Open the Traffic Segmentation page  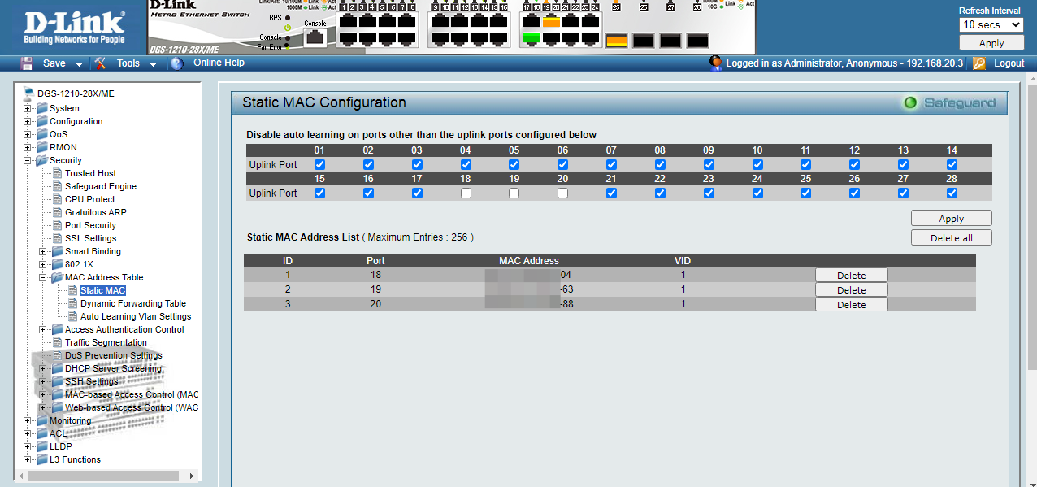click(x=106, y=342)
